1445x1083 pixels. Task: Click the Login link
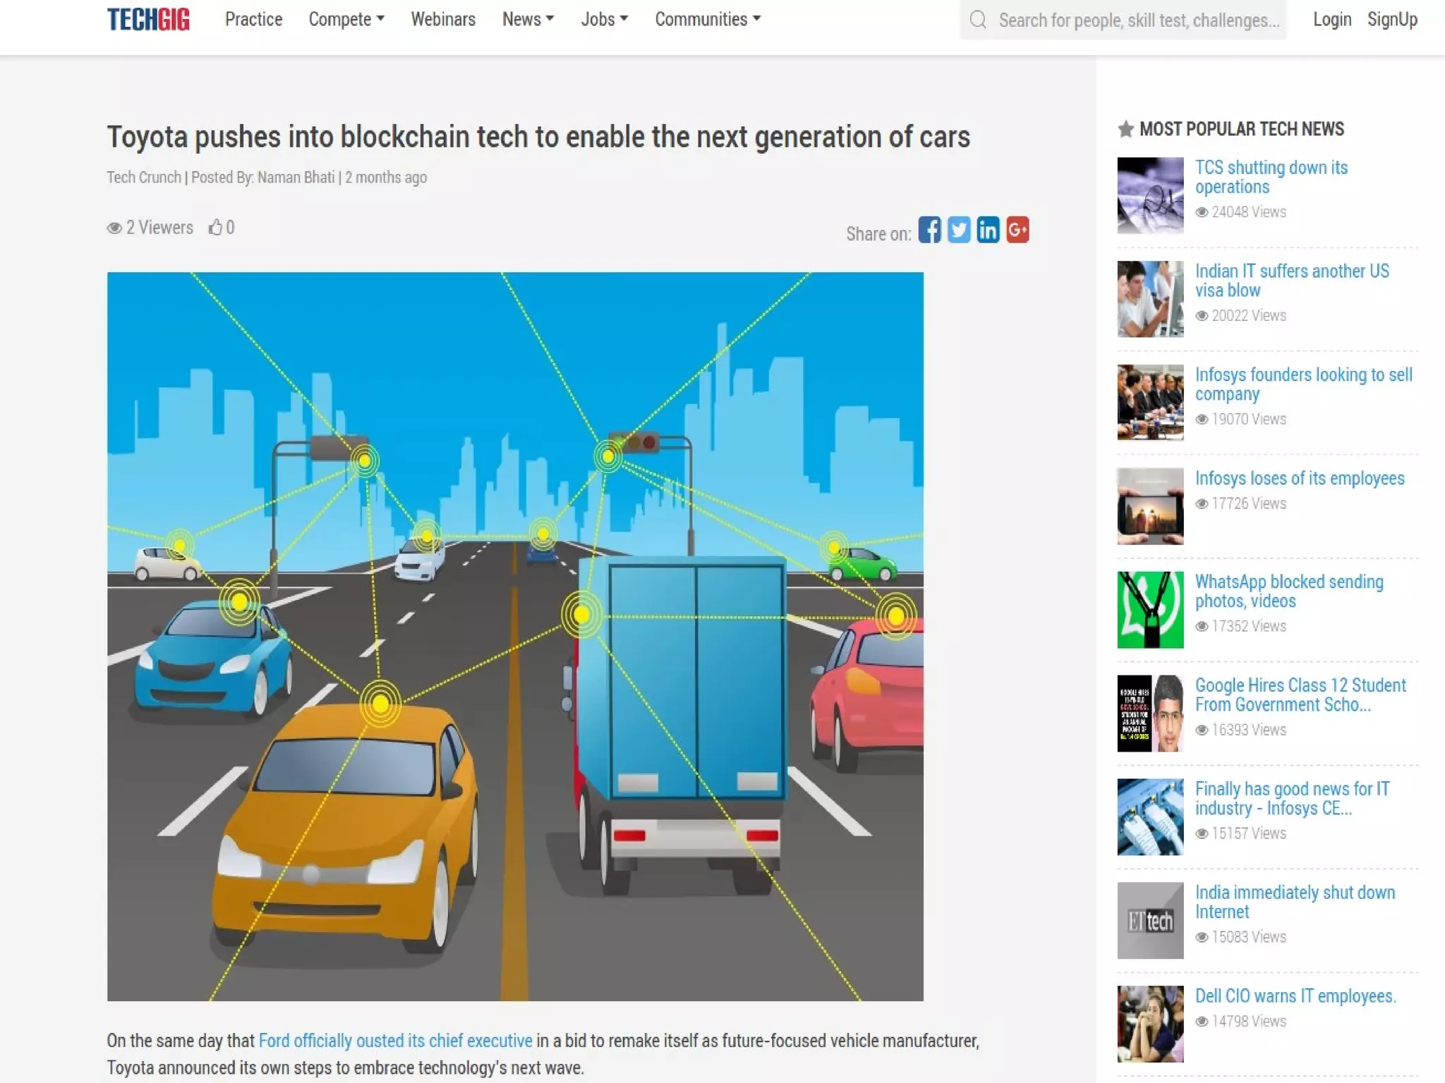(x=1332, y=19)
